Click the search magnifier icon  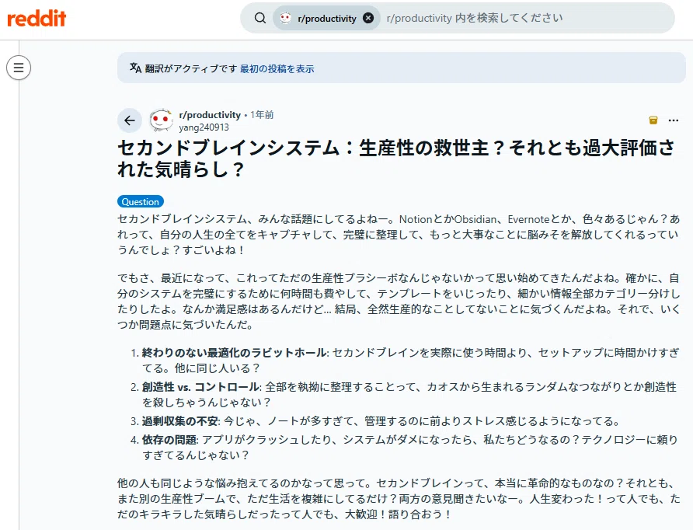pos(260,18)
